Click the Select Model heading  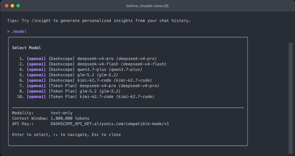click(26, 48)
